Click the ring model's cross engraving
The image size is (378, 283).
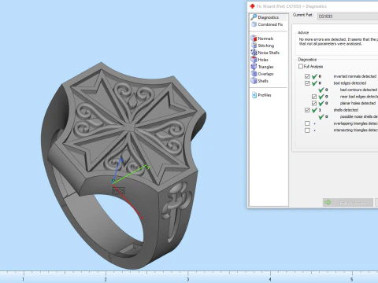129,127
